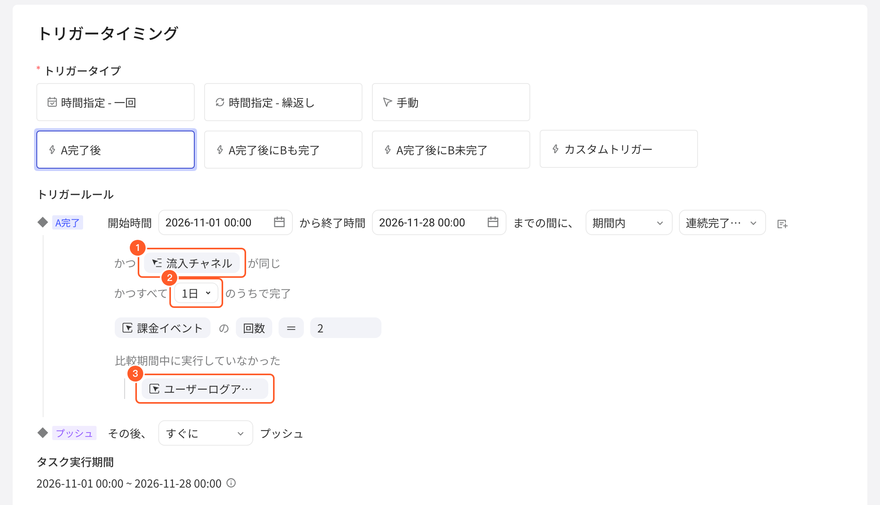Click the lightning icon on A完了後にB未完了

(388, 150)
